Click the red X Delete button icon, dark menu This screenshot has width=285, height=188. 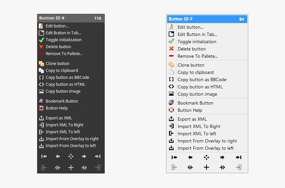41,47
